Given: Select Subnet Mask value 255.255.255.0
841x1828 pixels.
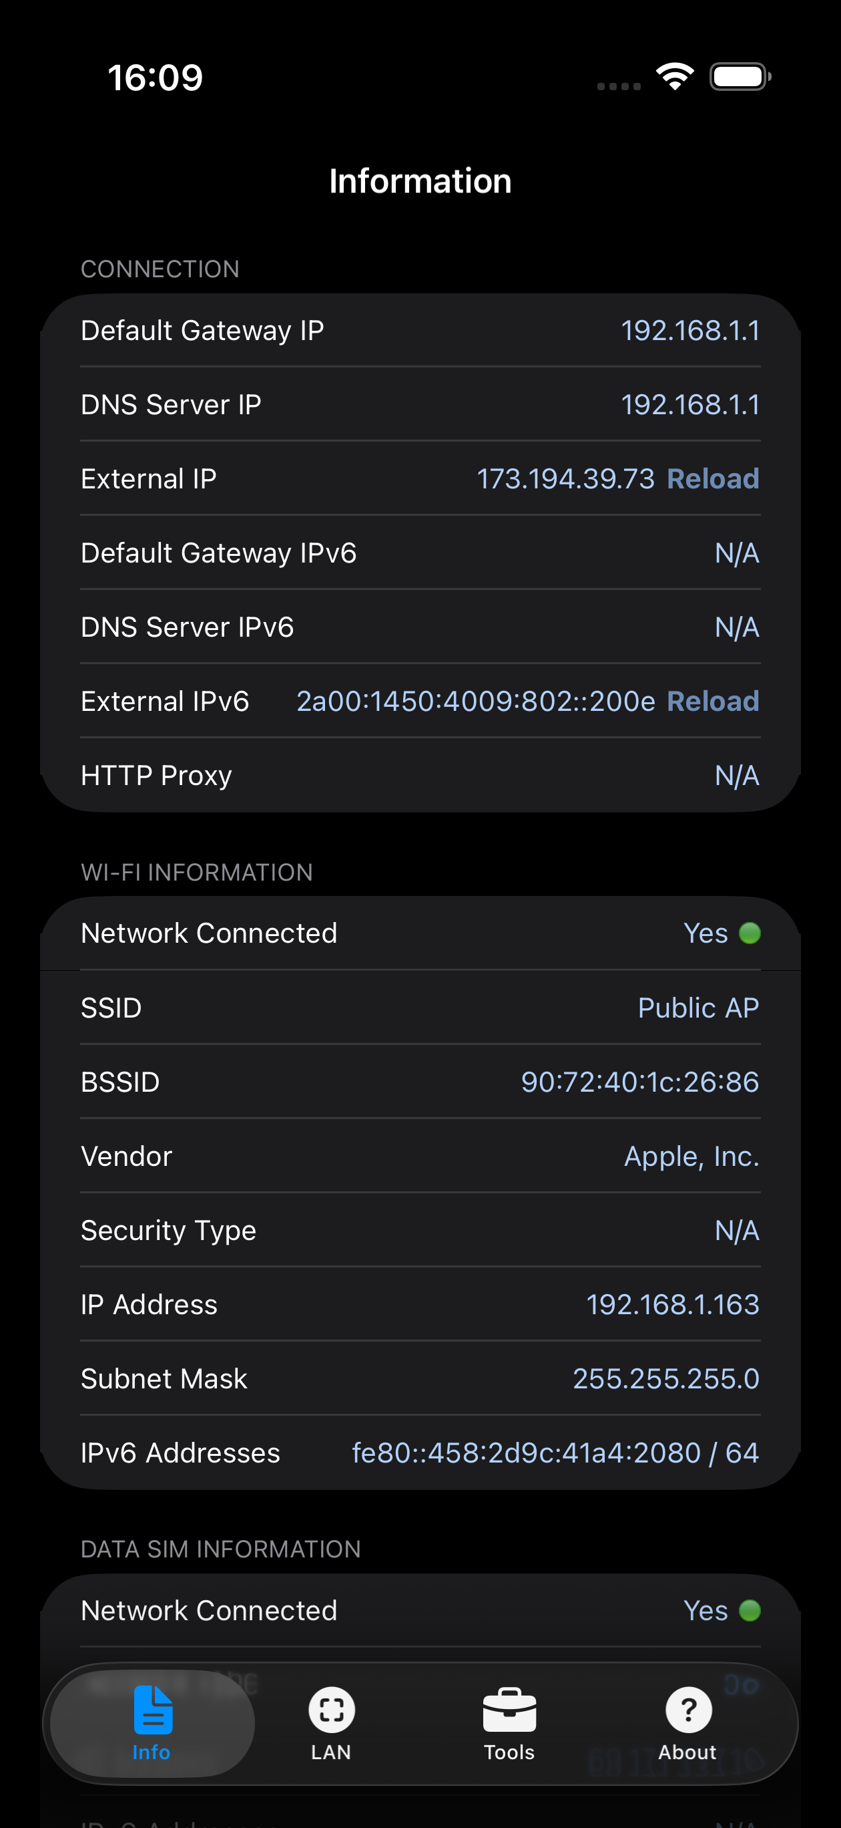Looking at the screenshot, I should pyautogui.click(x=666, y=1379).
